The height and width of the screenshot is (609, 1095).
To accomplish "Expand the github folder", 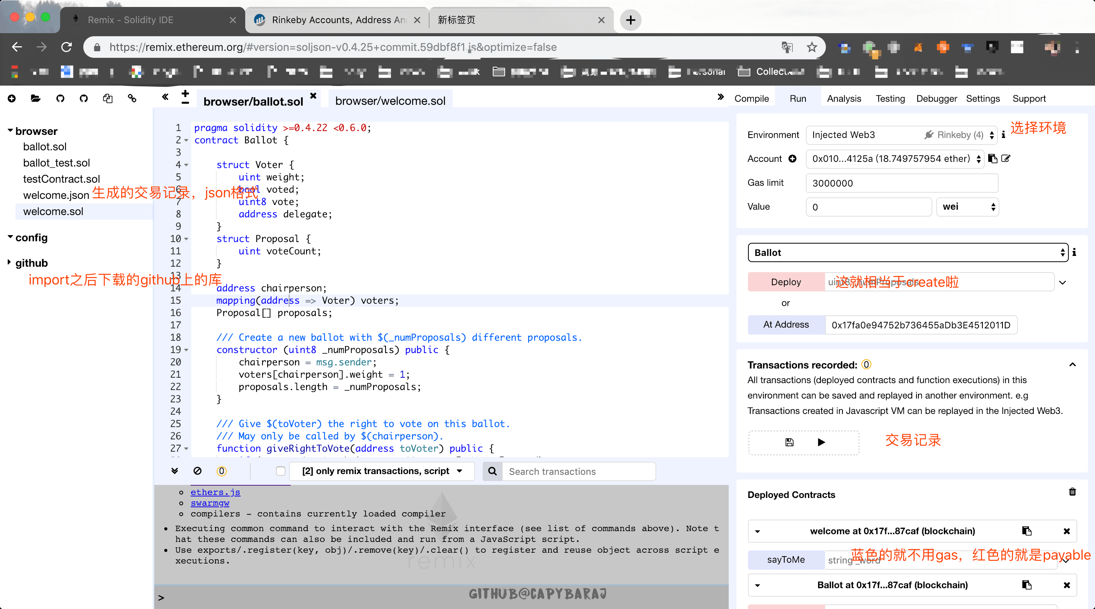I will click(x=9, y=262).
